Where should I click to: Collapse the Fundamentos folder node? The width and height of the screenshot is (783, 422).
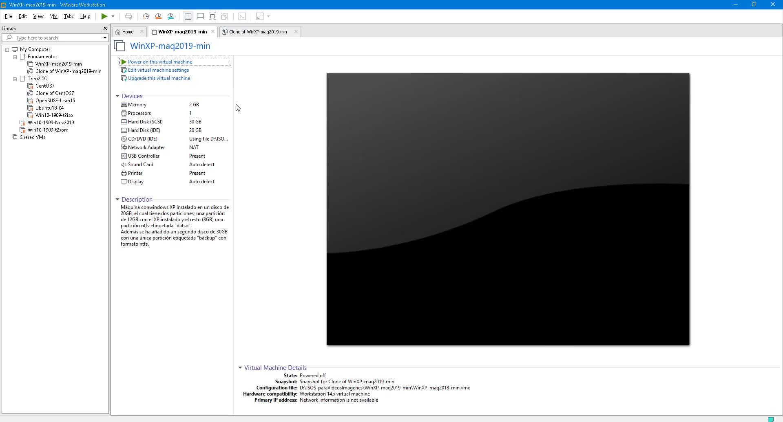coord(15,57)
